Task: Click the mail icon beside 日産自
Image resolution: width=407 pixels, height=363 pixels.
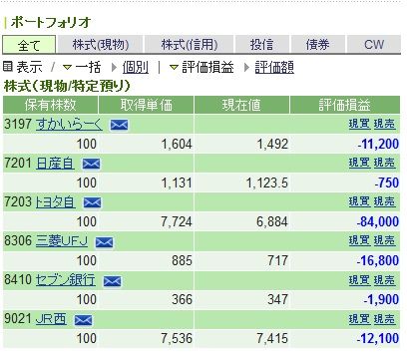Action: (x=91, y=164)
